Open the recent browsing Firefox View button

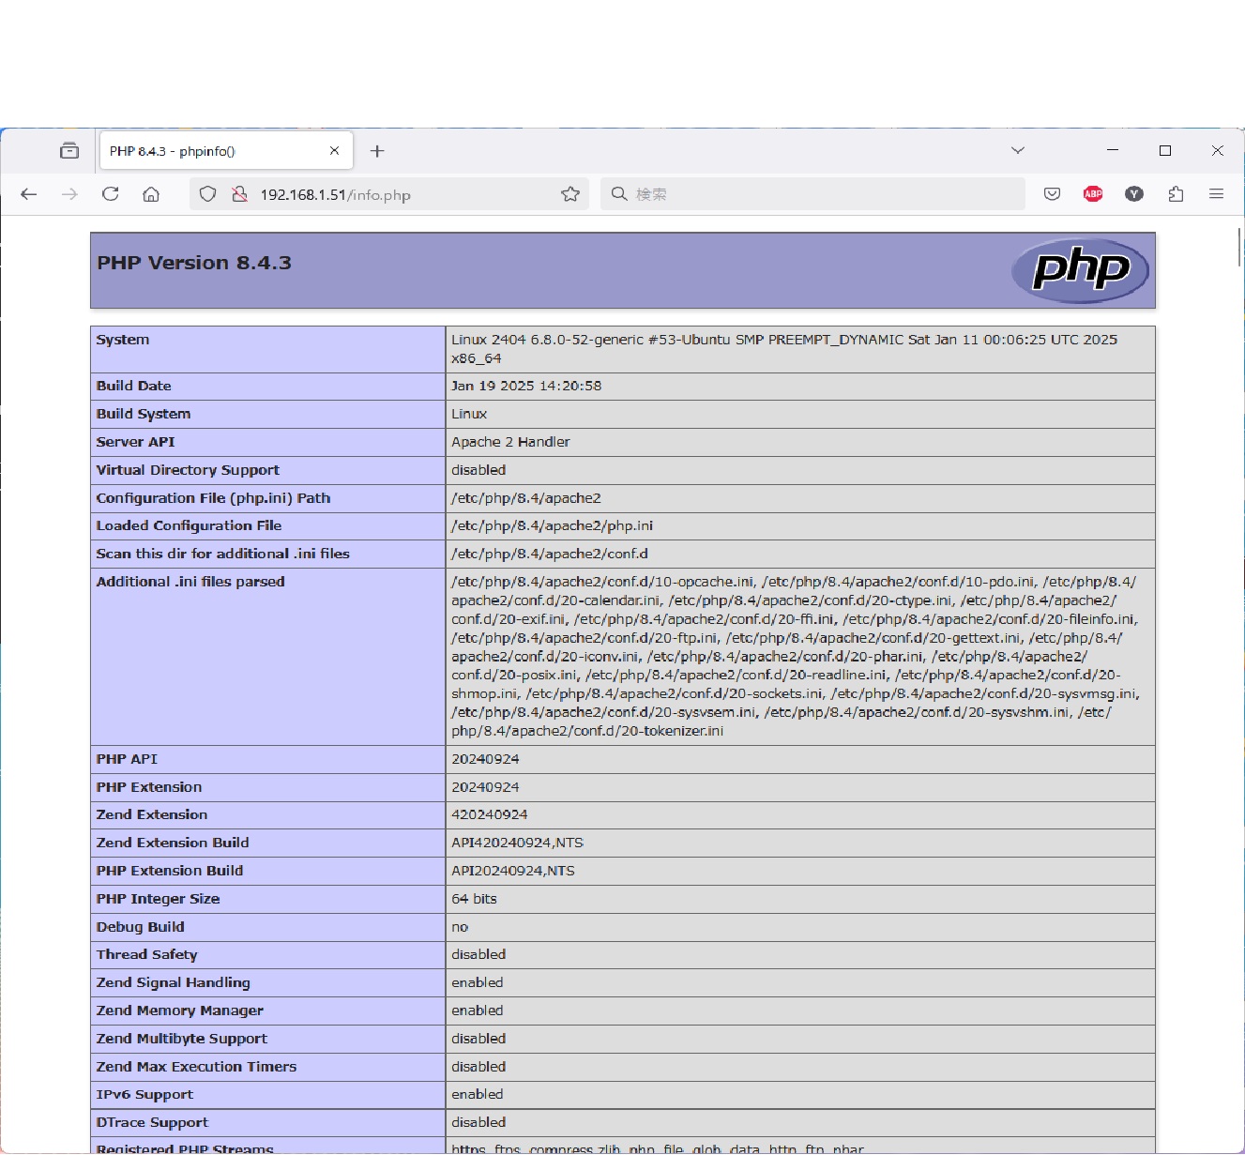[x=69, y=150]
